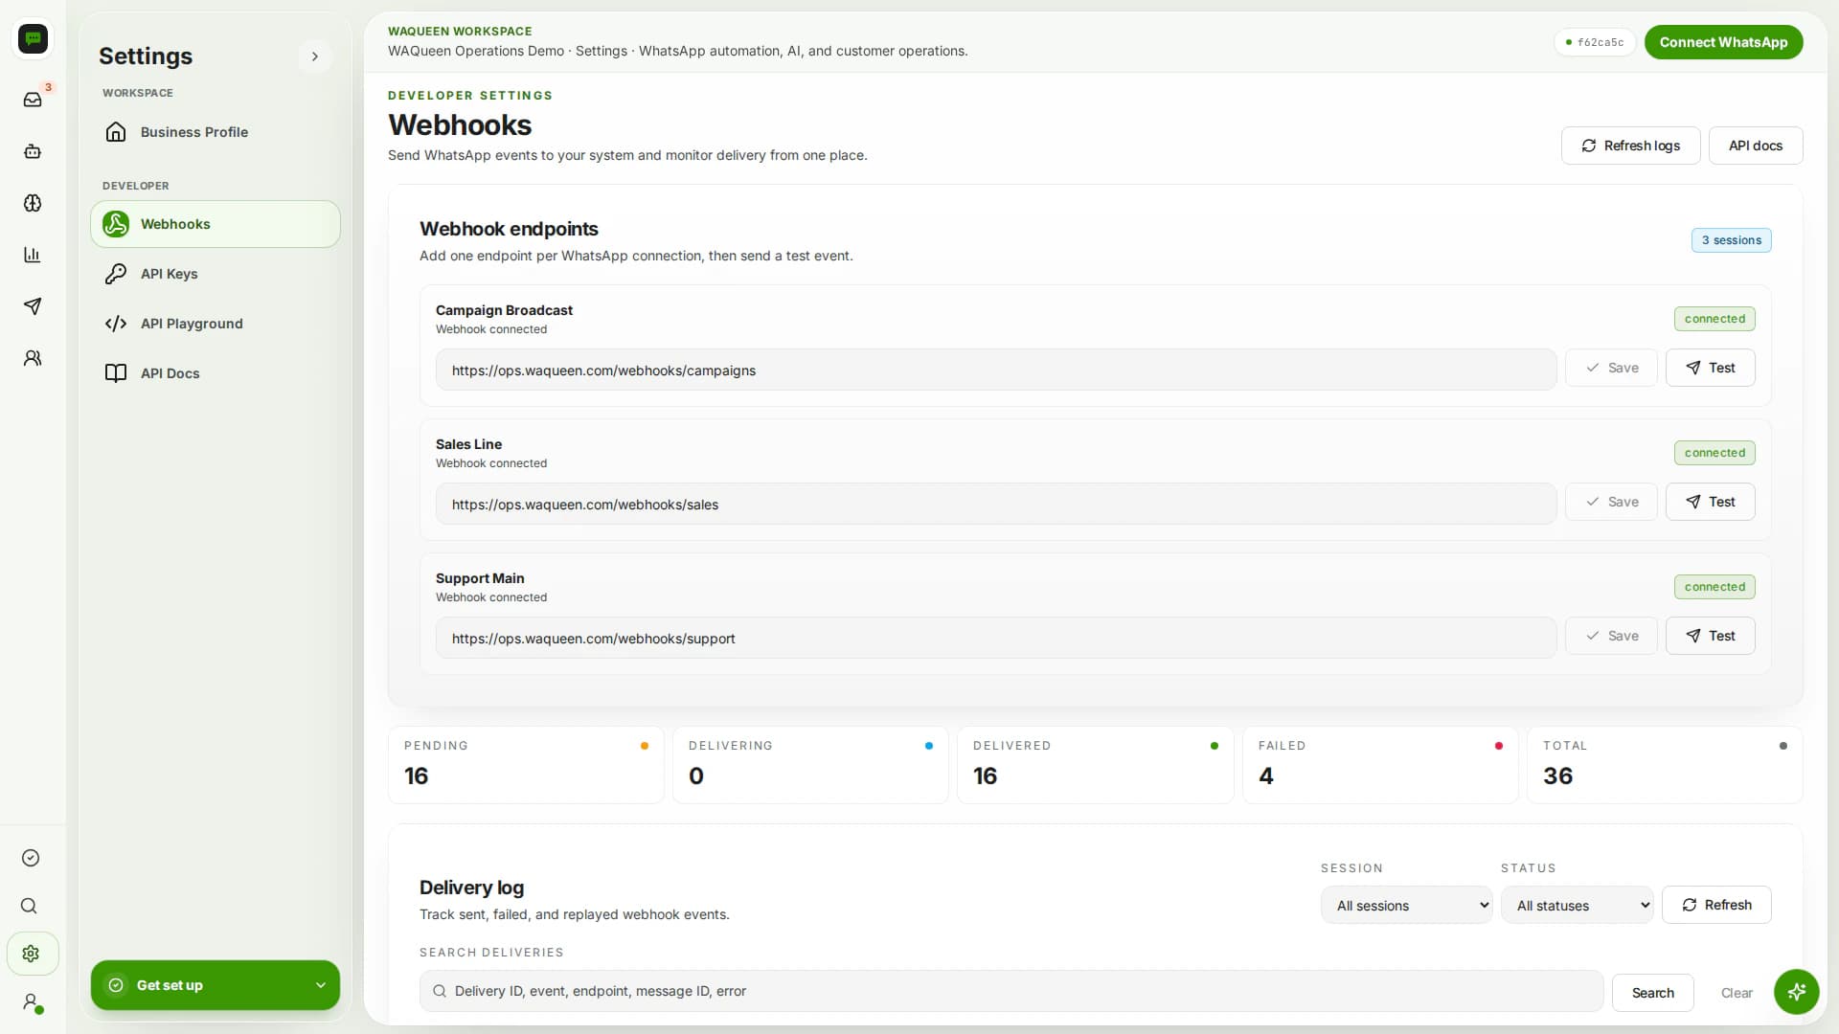Send test event for Support Main

(x=1710, y=636)
